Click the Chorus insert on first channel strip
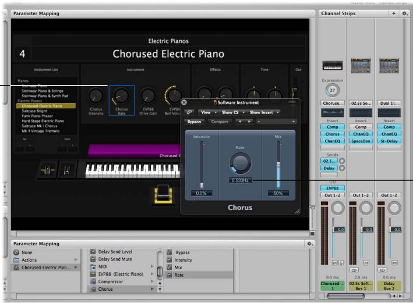Image resolution: width=413 pixels, height=303 pixels. 333,134
